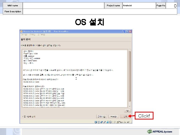Click the 끝내기(Q) quit button
This screenshot has height=135, width=180.
tap(101, 116)
